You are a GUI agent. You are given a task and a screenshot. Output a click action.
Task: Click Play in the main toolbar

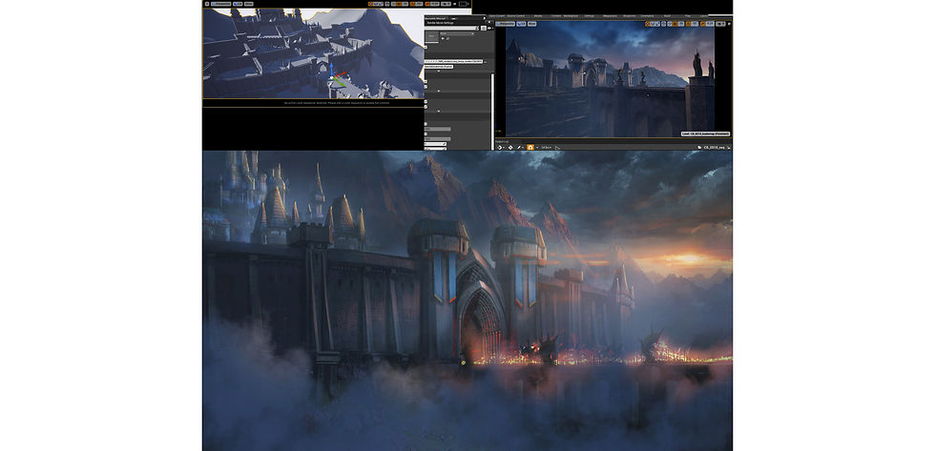688,16
